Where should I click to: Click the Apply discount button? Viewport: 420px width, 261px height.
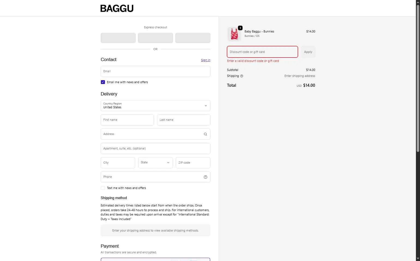(308, 52)
